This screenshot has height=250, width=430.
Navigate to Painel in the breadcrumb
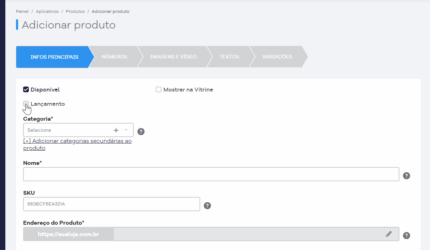tap(22, 11)
